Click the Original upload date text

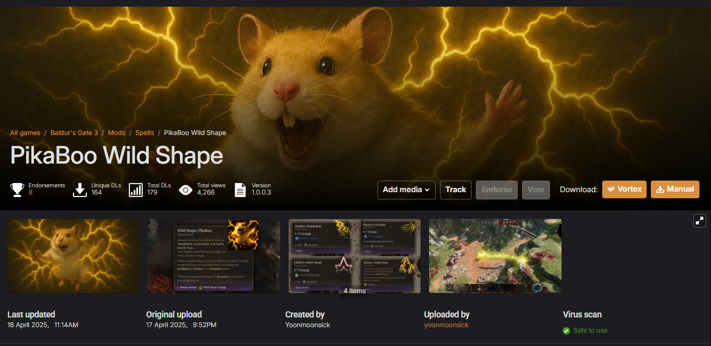[x=181, y=325]
